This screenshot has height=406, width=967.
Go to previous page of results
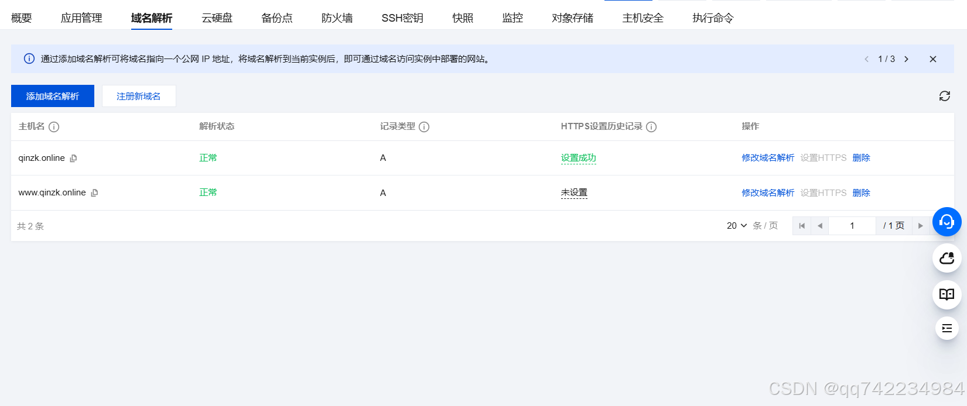[x=820, y=226]
